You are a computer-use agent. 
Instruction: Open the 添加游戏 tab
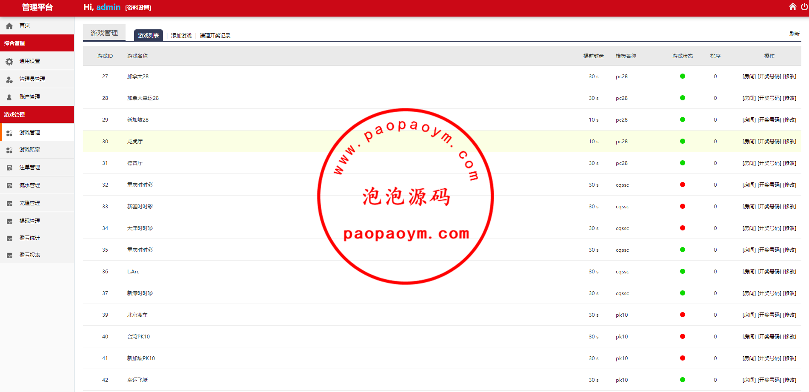181,36
